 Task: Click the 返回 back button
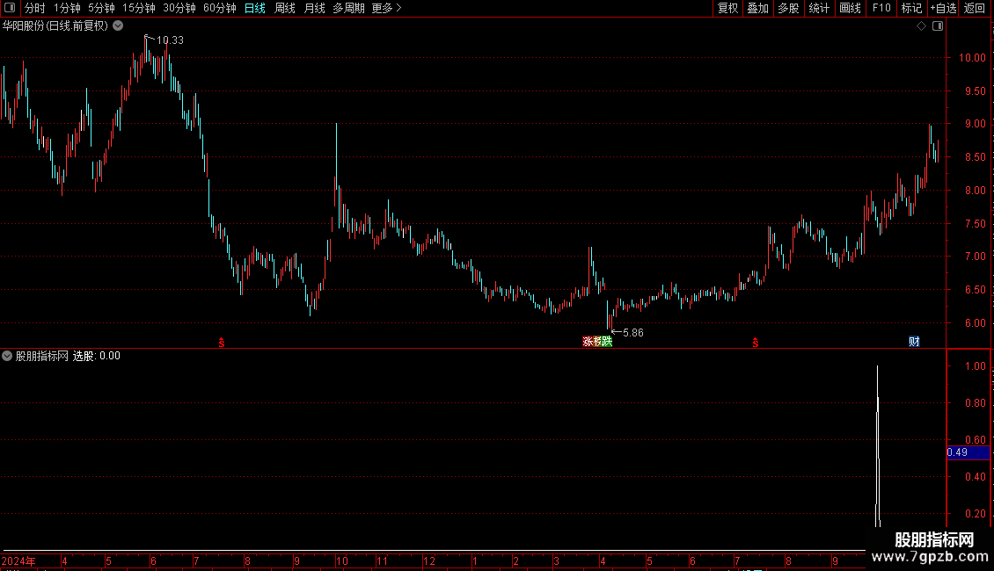click(x=975, y=8)
